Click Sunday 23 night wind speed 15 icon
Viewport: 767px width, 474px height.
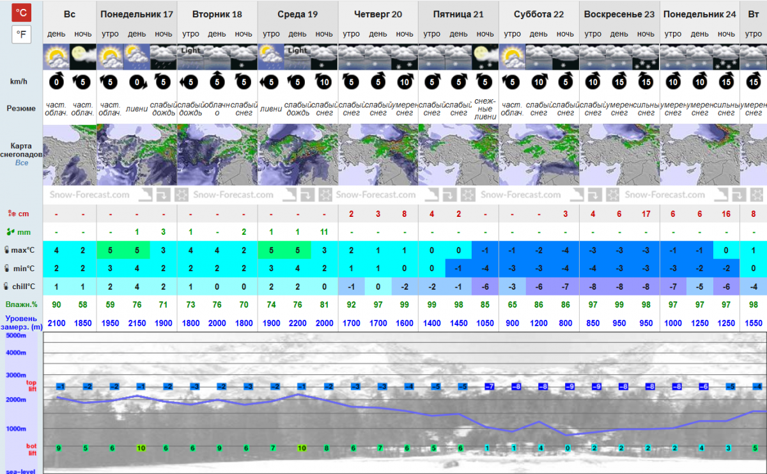646,82
